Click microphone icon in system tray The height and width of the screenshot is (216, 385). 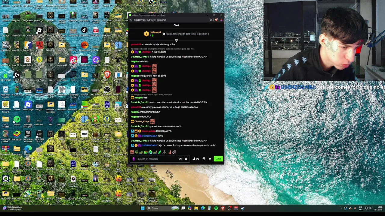point(355,208)
